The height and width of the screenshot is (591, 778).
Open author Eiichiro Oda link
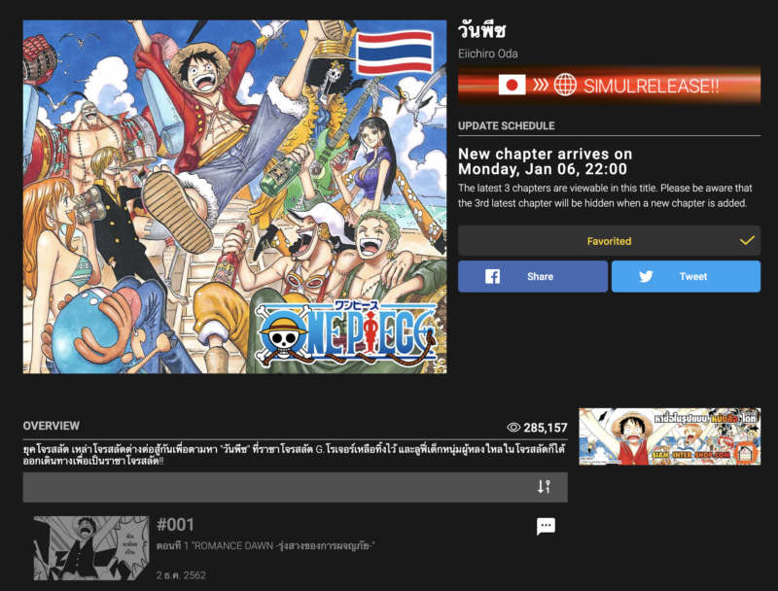[488, 53]
